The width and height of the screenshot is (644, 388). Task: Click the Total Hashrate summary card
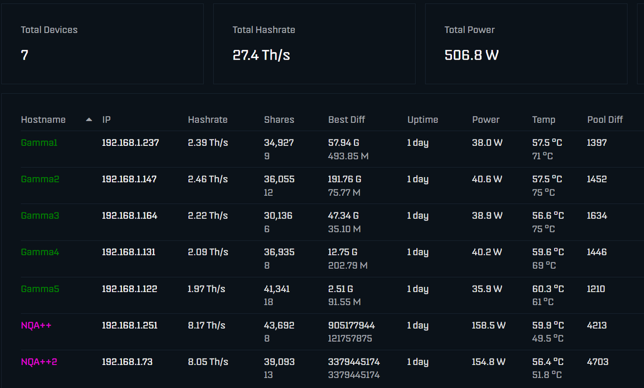(314, 44)
